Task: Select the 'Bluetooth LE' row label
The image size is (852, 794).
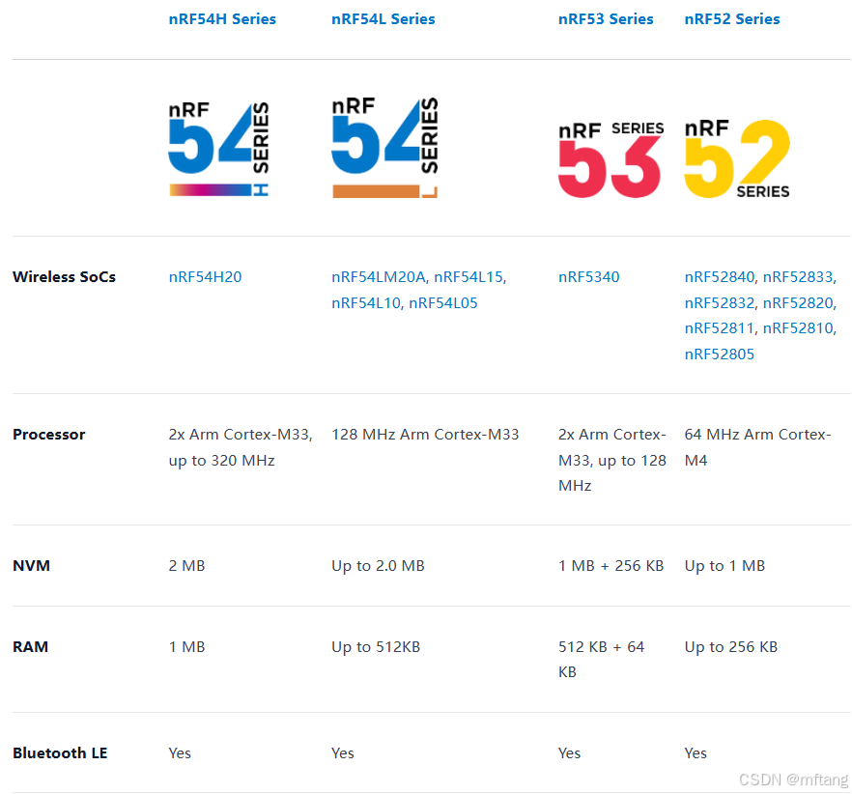Action: [x=60, y=753]
